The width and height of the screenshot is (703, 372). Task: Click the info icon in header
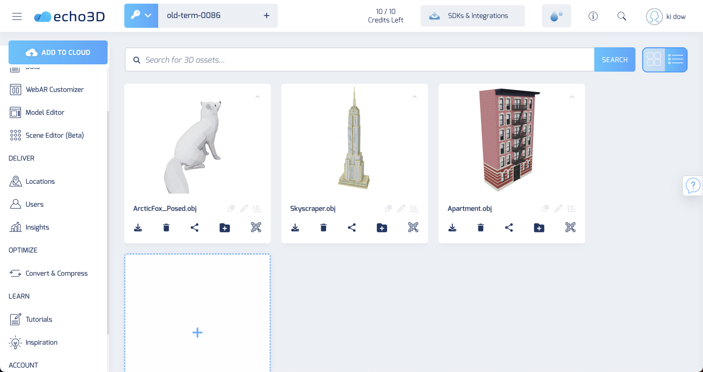tap(593, 16)
